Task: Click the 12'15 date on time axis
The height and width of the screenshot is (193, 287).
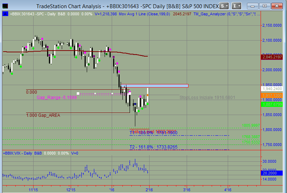Action: tap(71, 190)
